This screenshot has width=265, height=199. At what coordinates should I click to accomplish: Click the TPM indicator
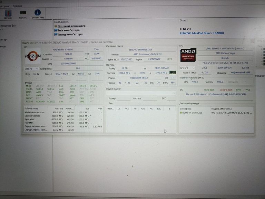238,90
